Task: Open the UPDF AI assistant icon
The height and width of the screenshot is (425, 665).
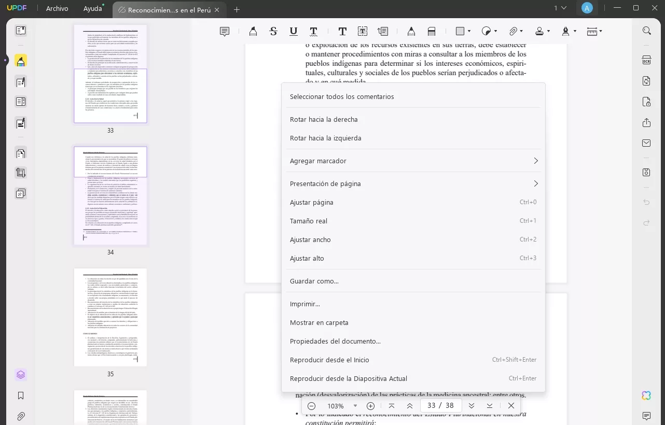Action: coord(646,395)
